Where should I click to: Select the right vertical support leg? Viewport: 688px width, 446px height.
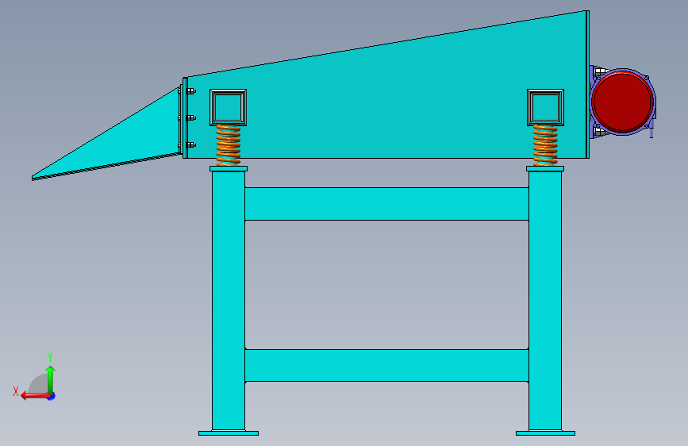tap(545, 301)
